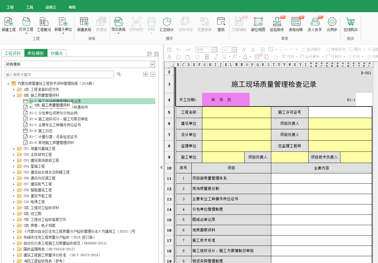378x263 pixels.
Task: Open the 特殊字符 special characters tool
Action: click(335, 50)
